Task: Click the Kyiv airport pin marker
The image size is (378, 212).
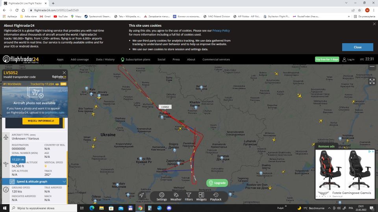Action: (91, 94)
